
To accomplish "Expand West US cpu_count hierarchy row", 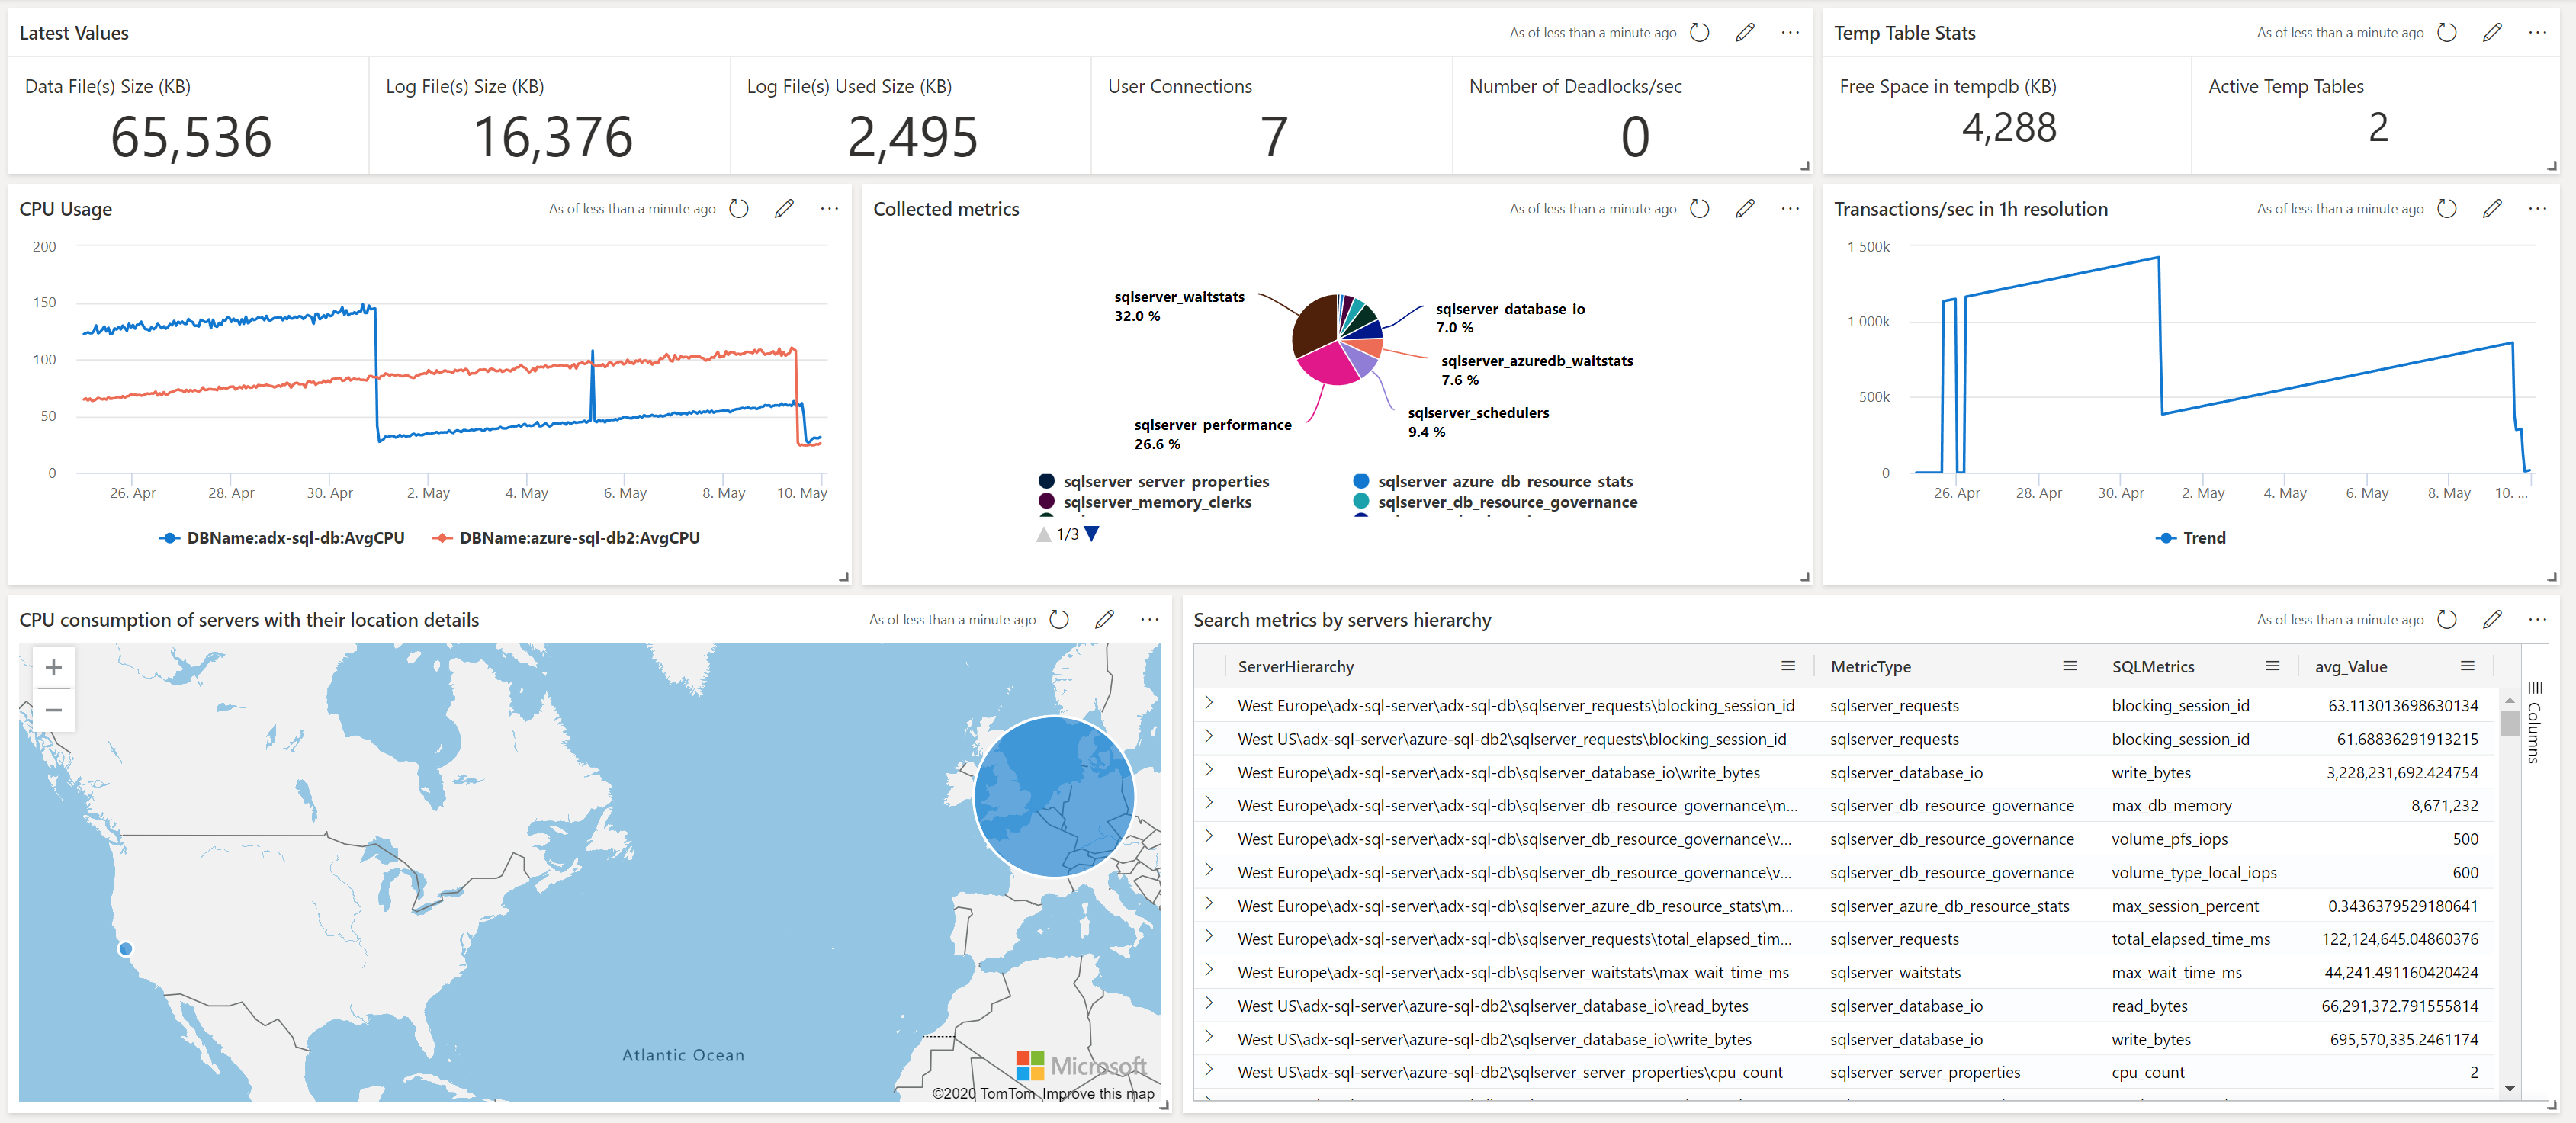I will coord(1209,1071).
